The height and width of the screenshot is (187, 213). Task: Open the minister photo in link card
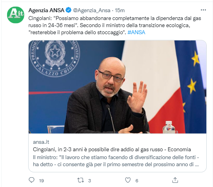[x=118, y=87]
